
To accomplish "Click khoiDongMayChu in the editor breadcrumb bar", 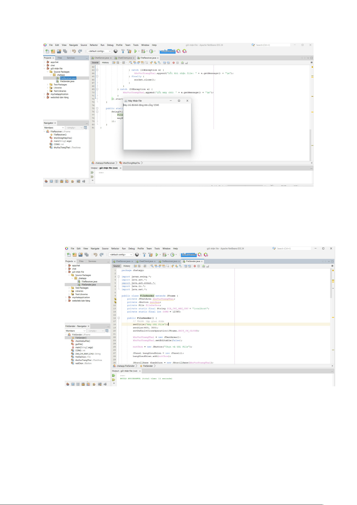I will pos(131,163).
